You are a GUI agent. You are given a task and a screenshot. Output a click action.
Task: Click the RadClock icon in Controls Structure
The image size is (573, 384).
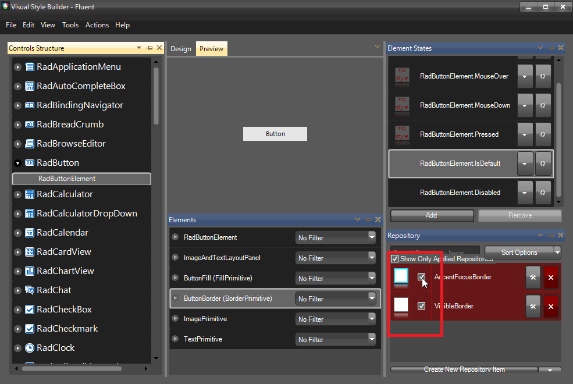click(x=30, y=347)
